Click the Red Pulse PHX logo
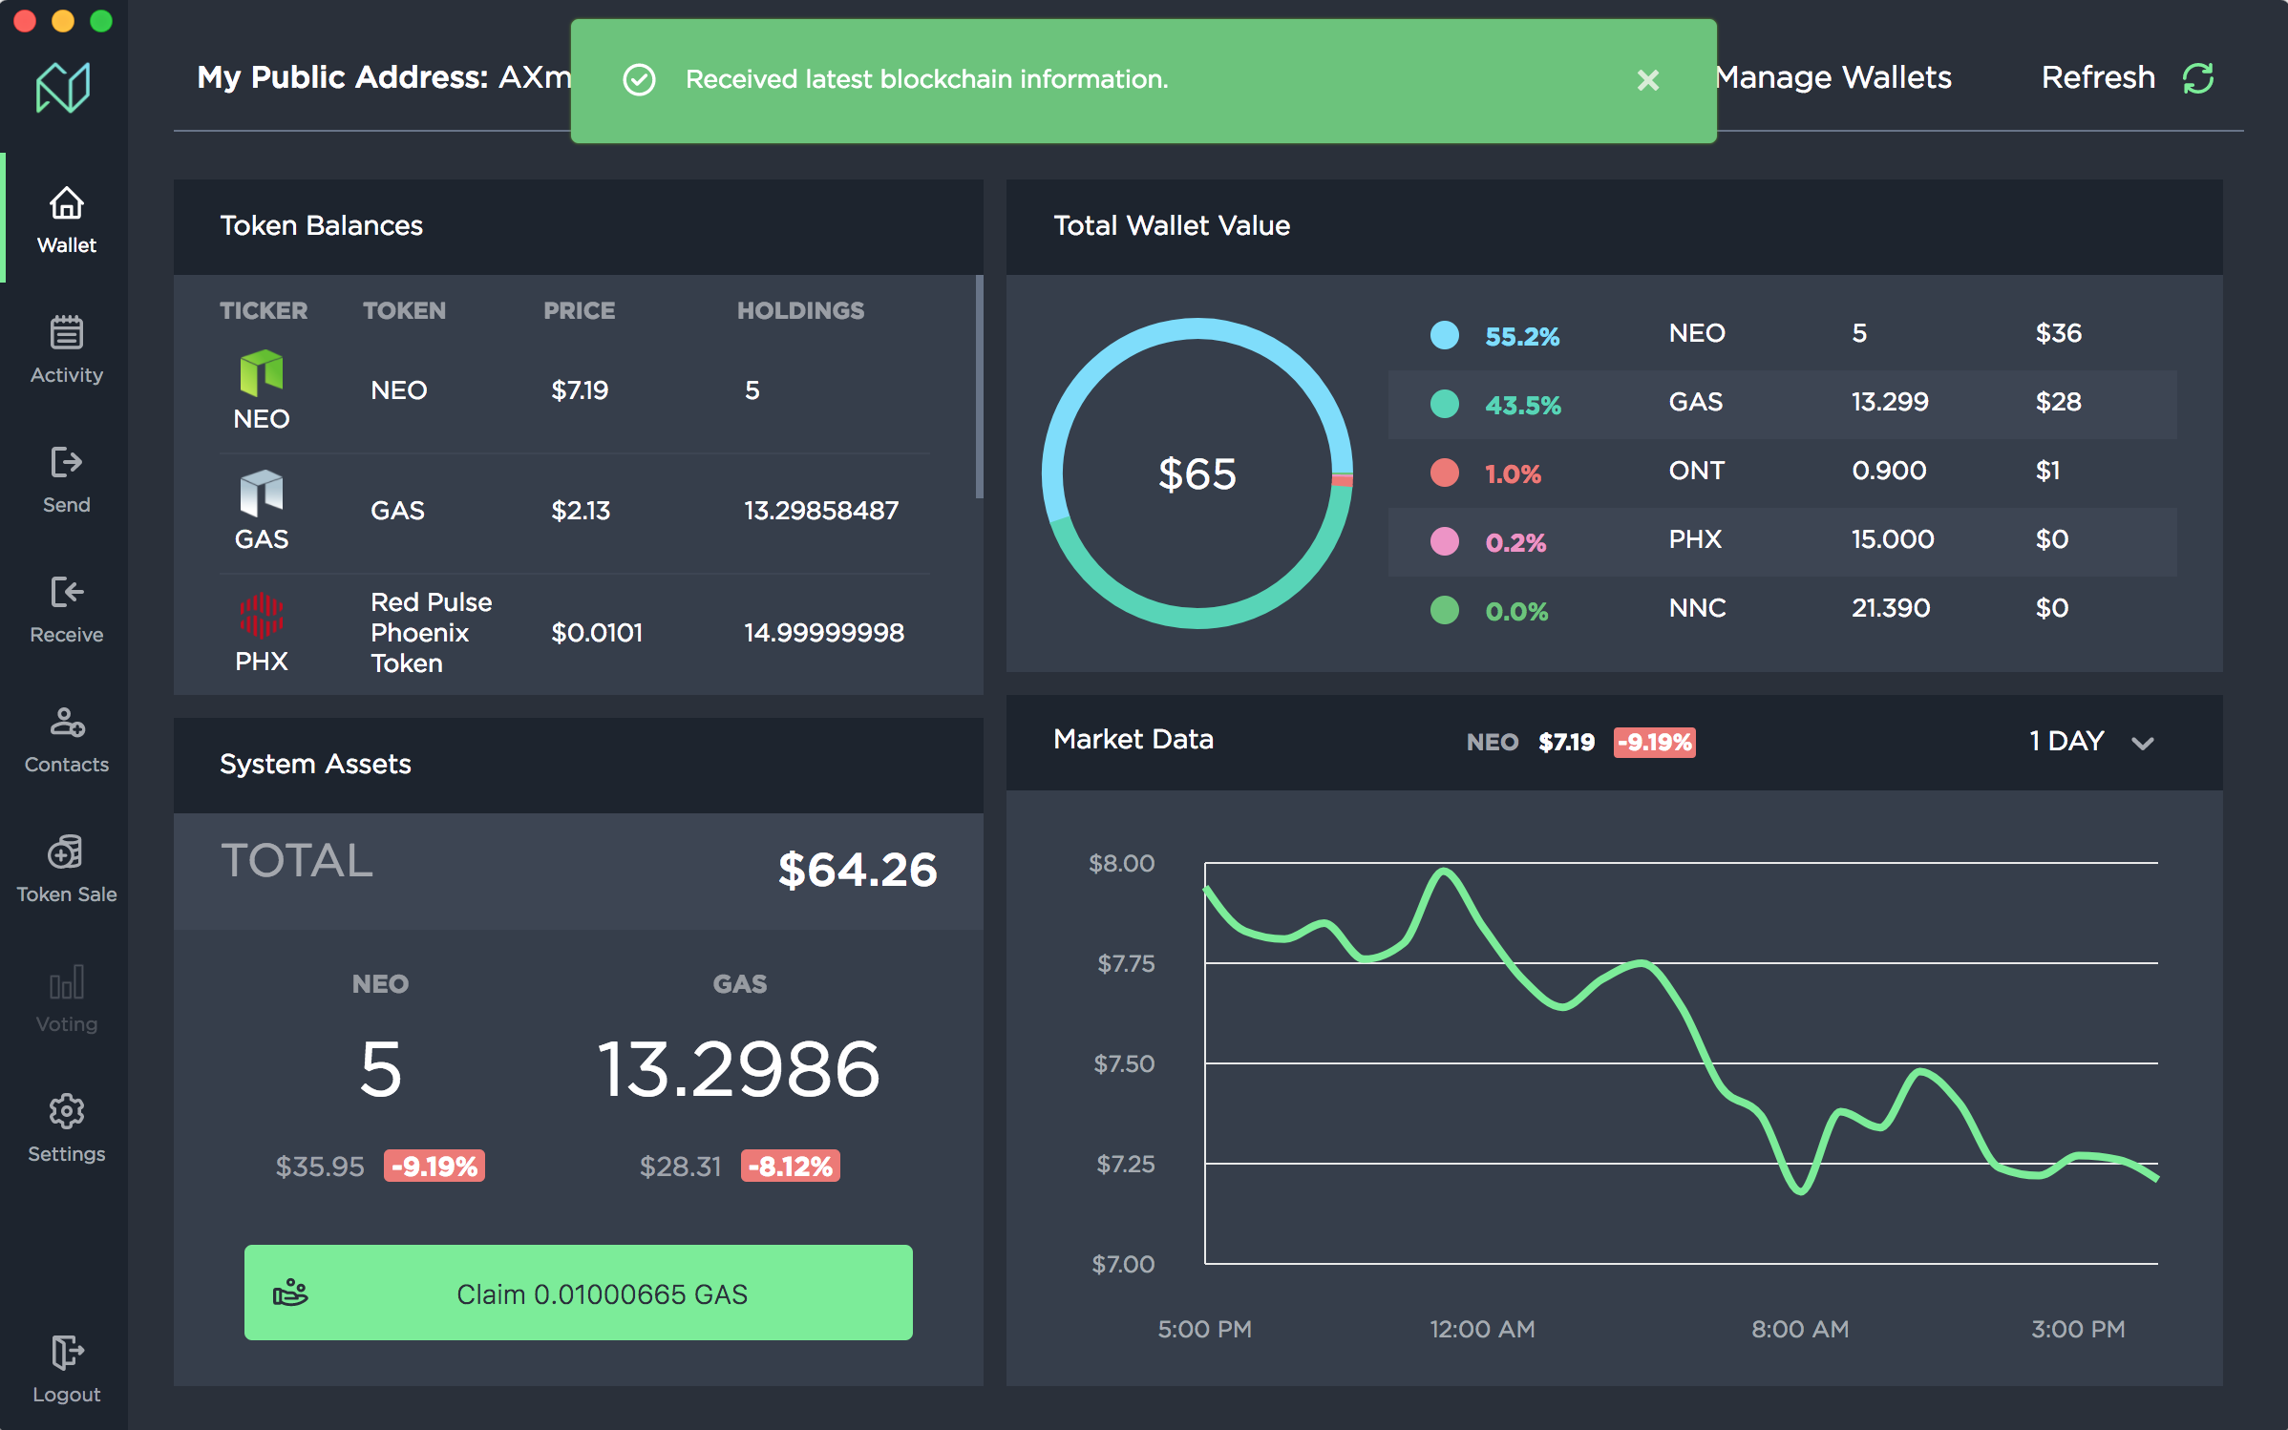 click(261, 615)
